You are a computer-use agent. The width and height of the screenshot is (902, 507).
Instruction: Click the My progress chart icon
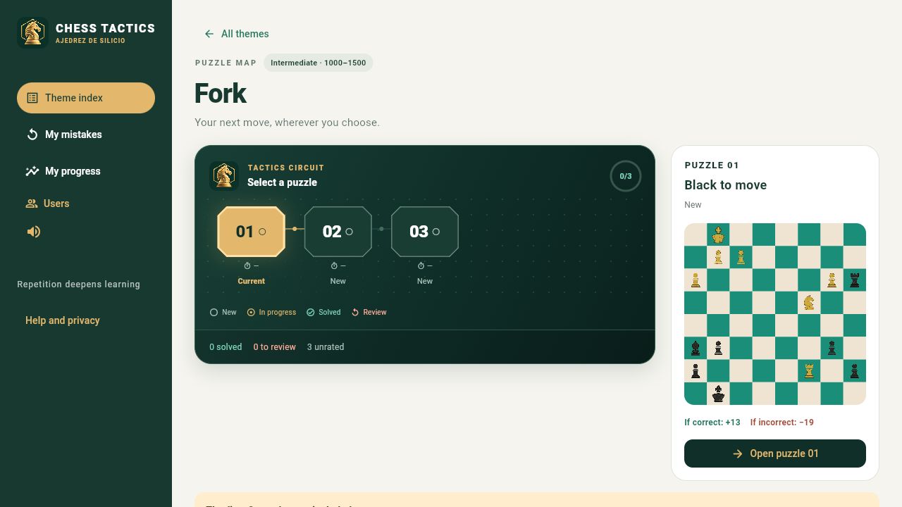32,171
